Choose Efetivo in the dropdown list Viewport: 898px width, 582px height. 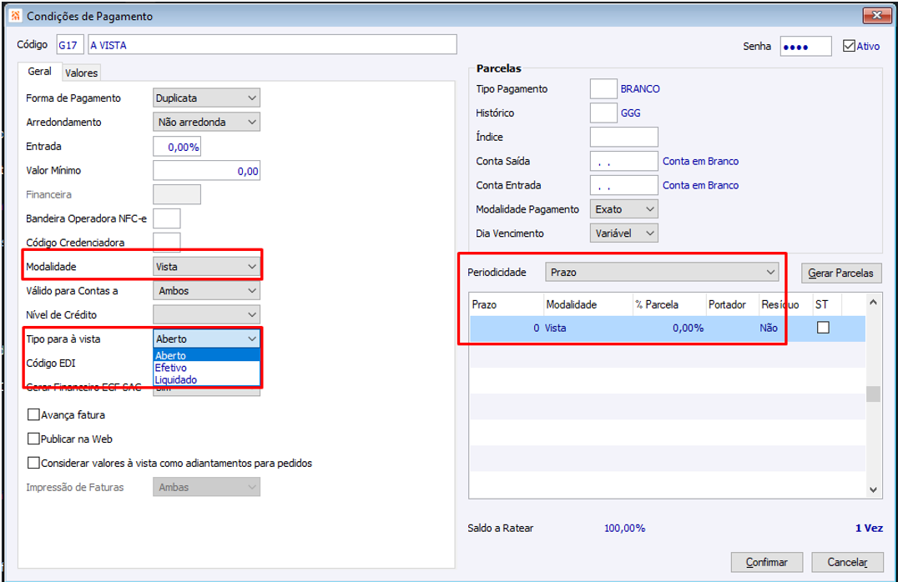coord(207,368)
